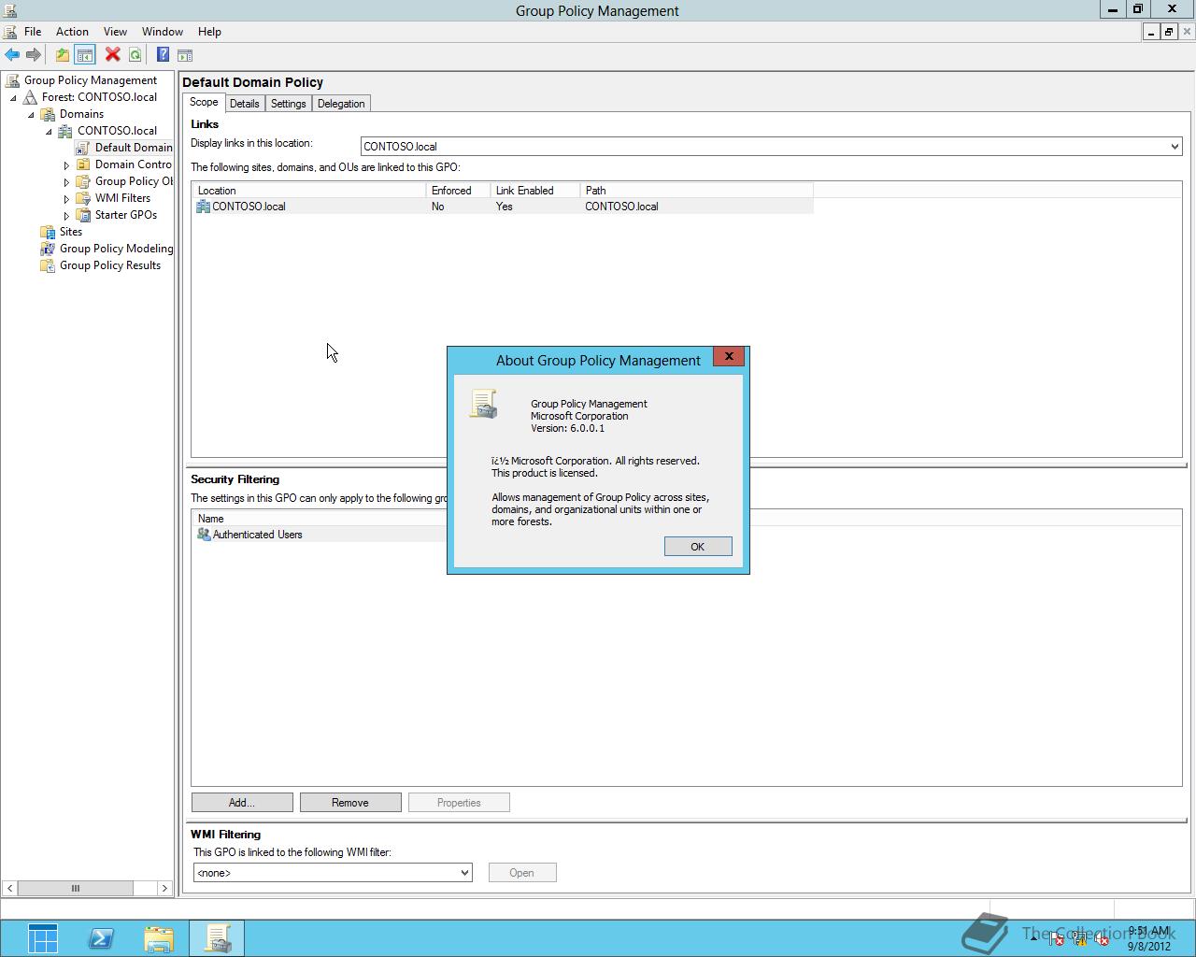Screen dimensions: 1196x957
Task: Open the Window menu
Action: 163,32
